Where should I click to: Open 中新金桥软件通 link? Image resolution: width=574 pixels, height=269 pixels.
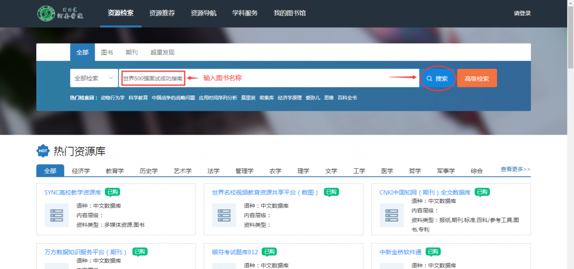pyautogui.click(x=401, y=252)
